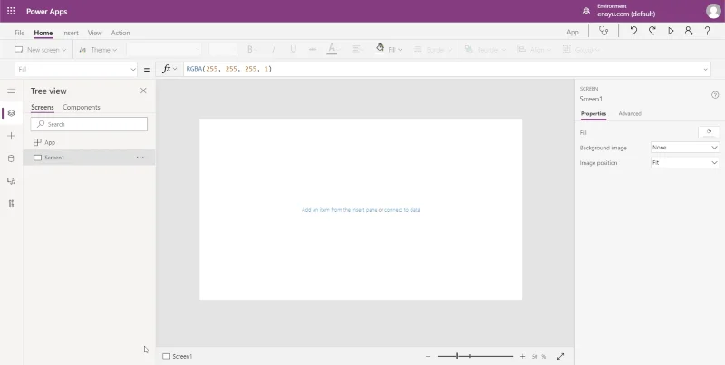Open Screen1 more options ellipsis

(140, 158)
